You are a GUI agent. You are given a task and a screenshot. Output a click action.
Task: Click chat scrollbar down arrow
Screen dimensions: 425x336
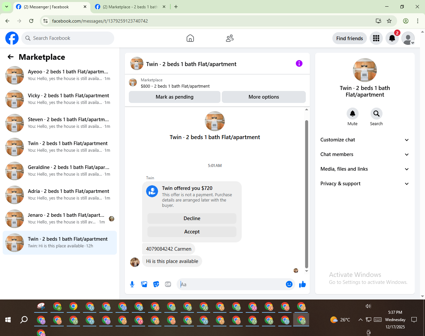(x=306, y=271)
